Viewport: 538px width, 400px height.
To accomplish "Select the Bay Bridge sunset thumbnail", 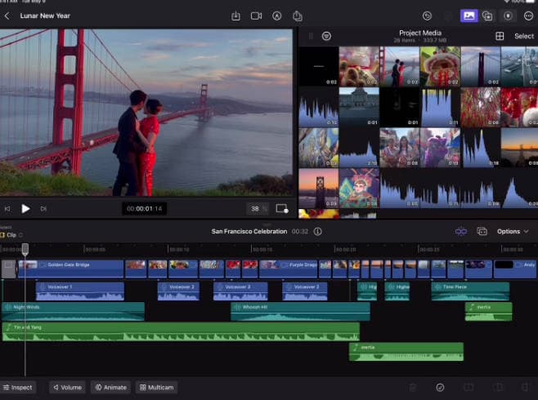I will tap(318, 188).
